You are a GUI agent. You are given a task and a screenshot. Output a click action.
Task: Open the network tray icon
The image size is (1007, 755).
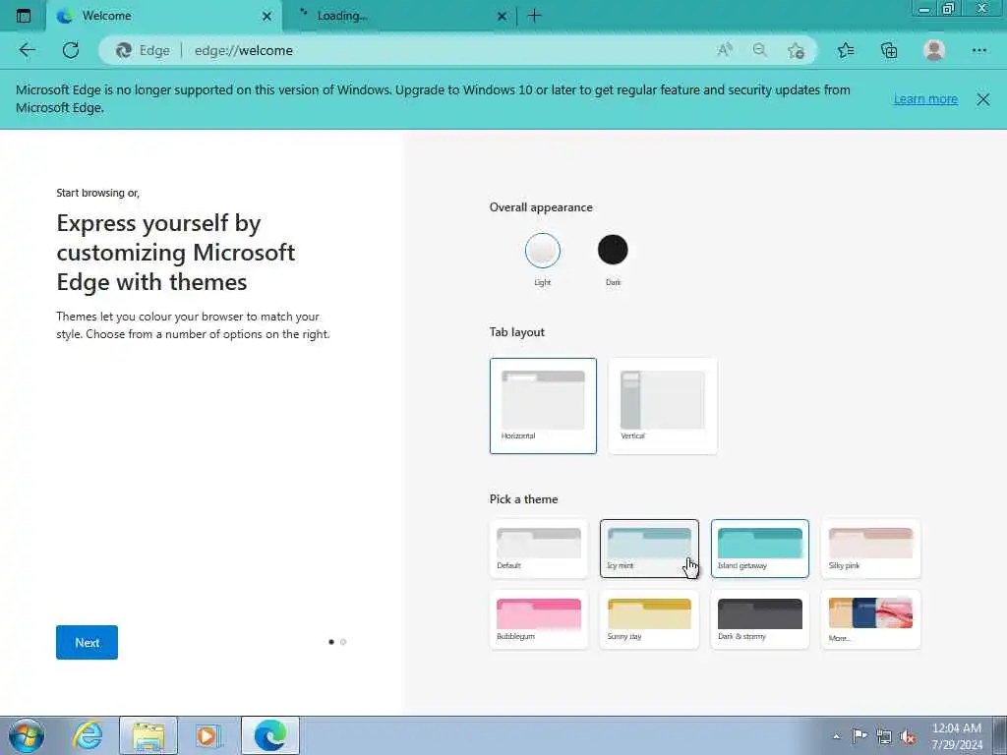(x=884, y=736)
